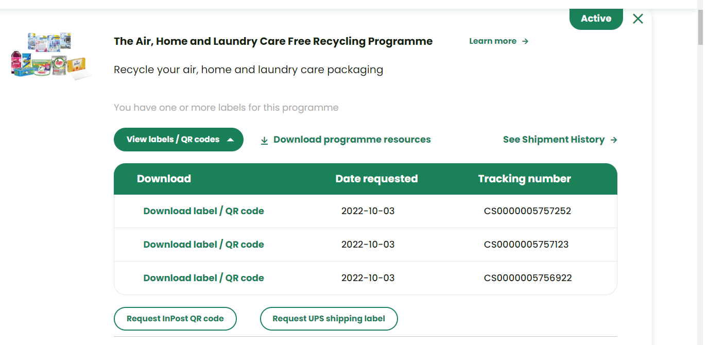Open Download programme resources link
This screenshot has width=708, height=345.
pyautogui.click(x=352, y=140)
